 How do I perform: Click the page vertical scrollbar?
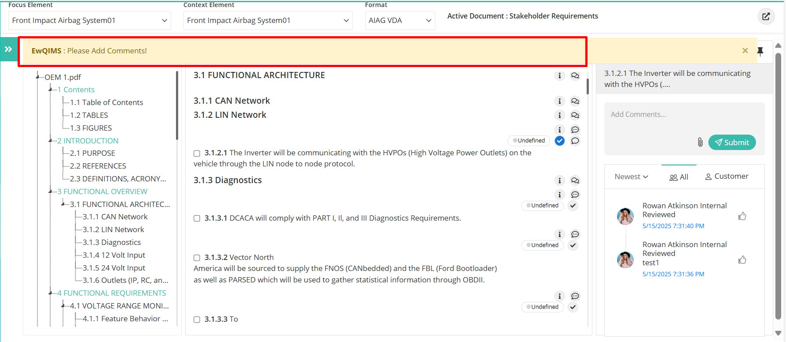click(778, 185)
